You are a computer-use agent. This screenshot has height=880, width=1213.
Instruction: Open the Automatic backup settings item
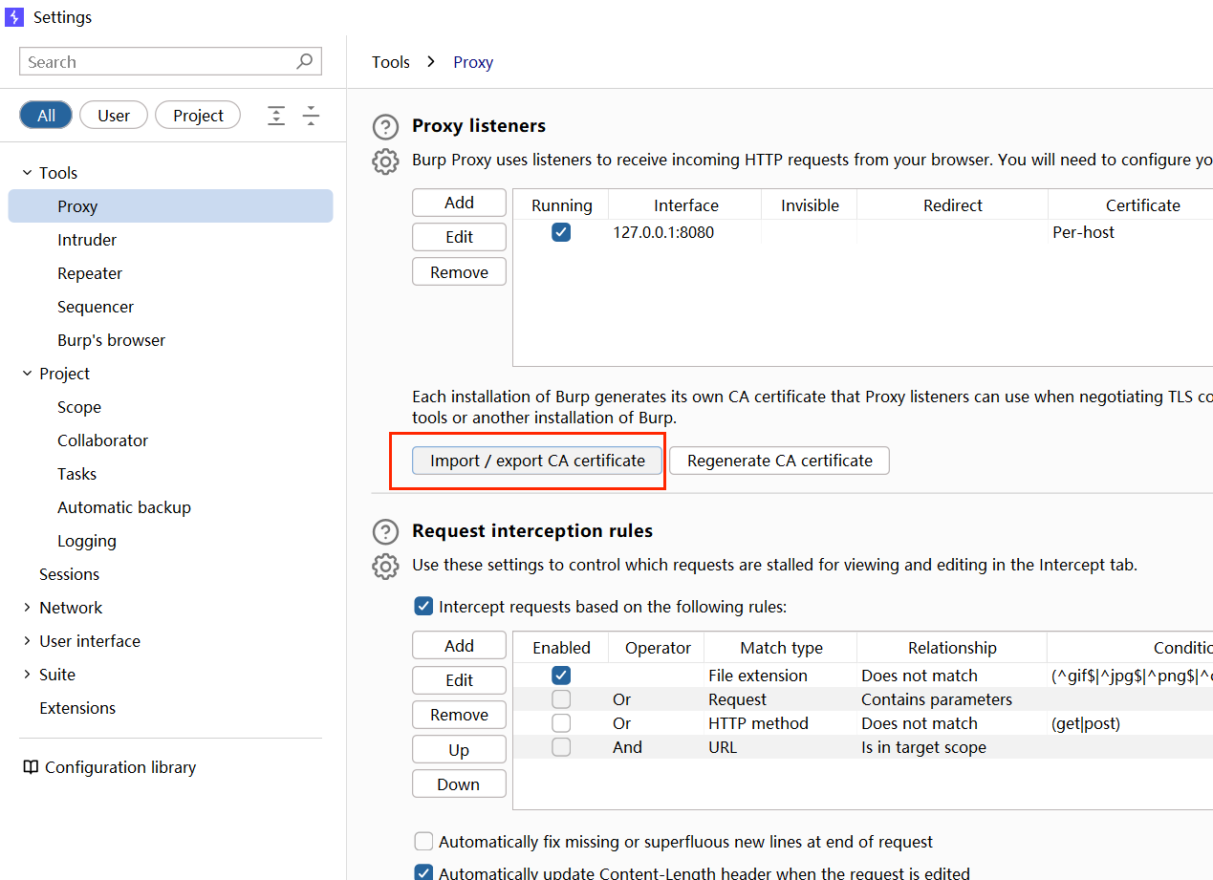124,507
